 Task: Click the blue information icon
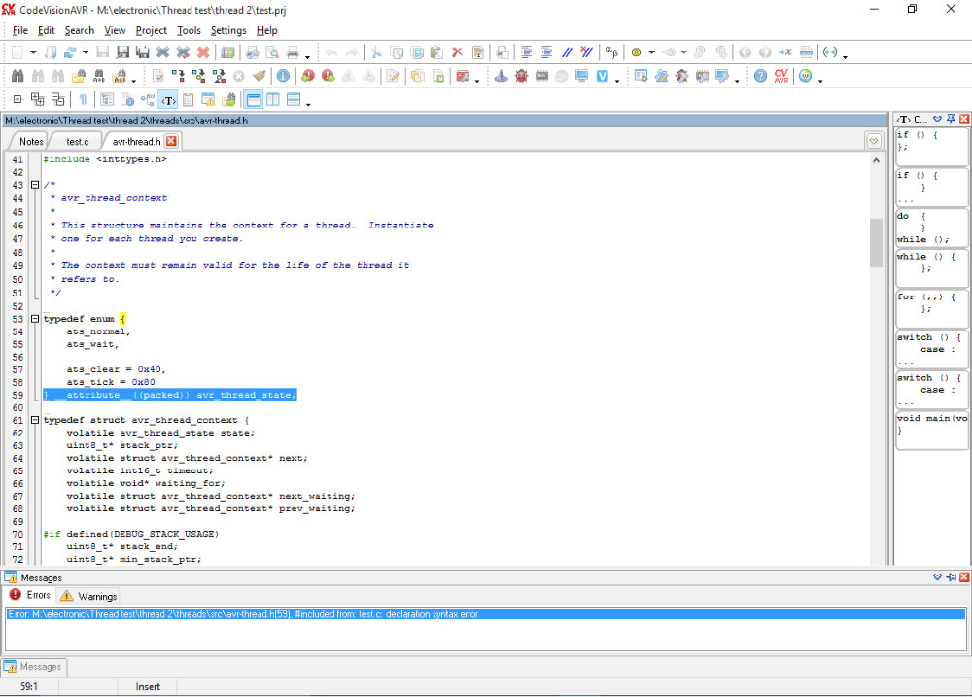283,76
